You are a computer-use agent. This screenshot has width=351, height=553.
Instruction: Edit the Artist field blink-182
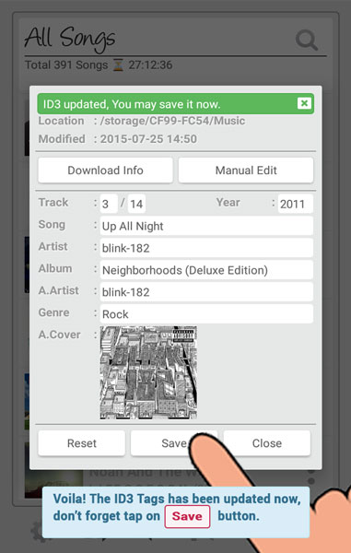point(206,248)
